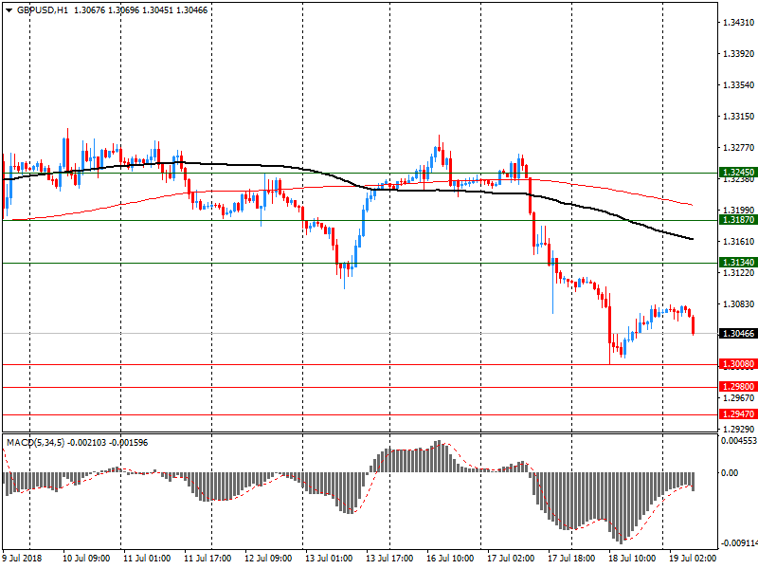Click the 11 Jul 01:00 time label
Viewport: 758px width, 569px height.
147,559
